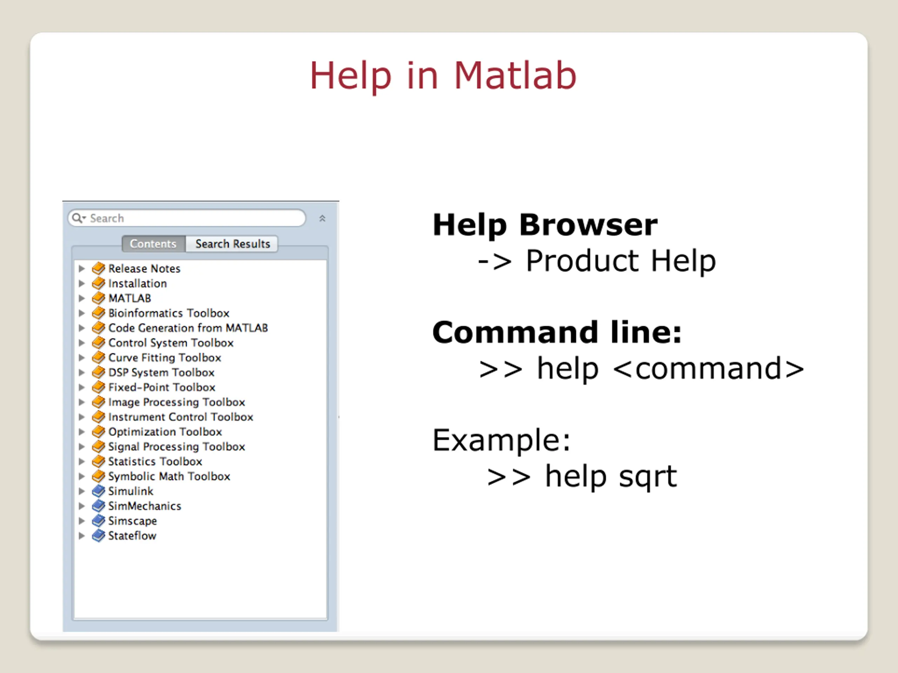Click the "Help in Matlab" slide title
Image resolution: width=898 pixels, height=673 pixels.
tap(443, 76)
